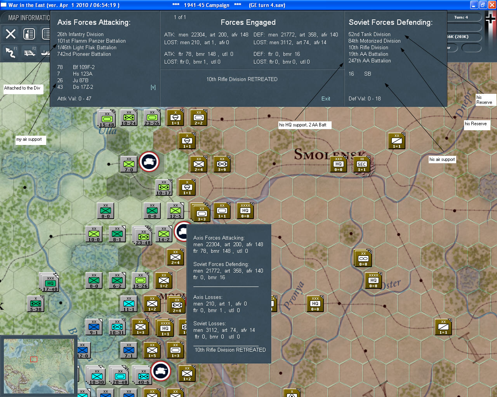Click the '742nd Pioneer Battalion' entry
This screenshot has height=397, width=497.
[x=84, y=54]
